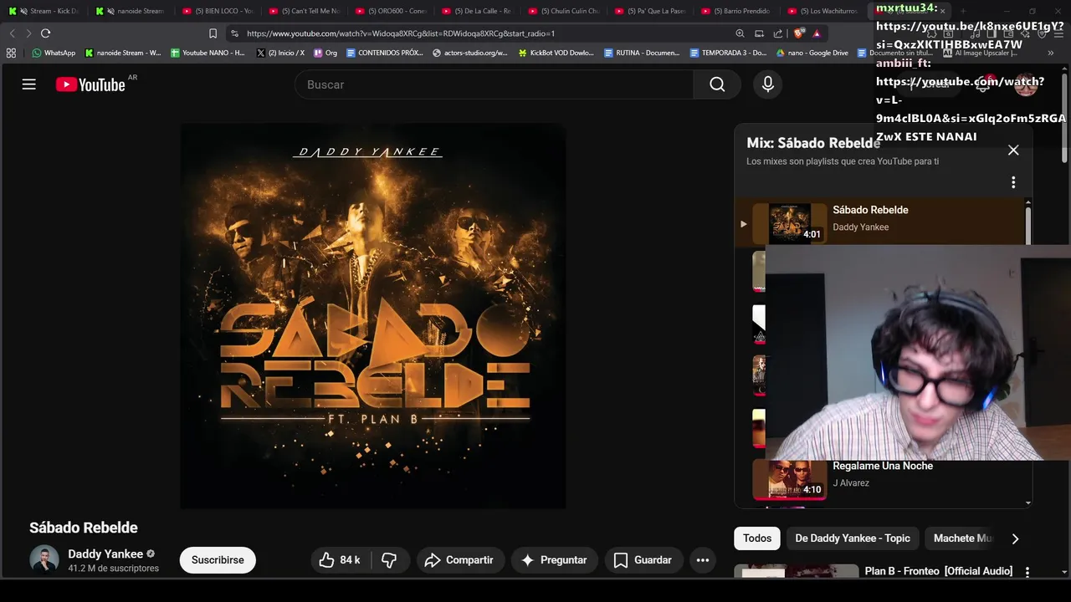Open the YouTube guide hamburger menu

[x=29, y=84]
